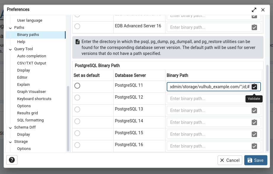Viewport: 273px width, 174px height.
Task: Open Options under Query Tool
Action: pyautogui.click(x=24, y=106)
